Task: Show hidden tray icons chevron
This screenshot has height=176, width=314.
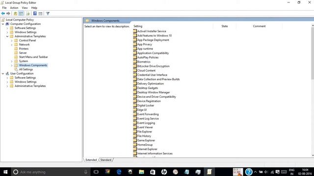Action: coord(255,172)
